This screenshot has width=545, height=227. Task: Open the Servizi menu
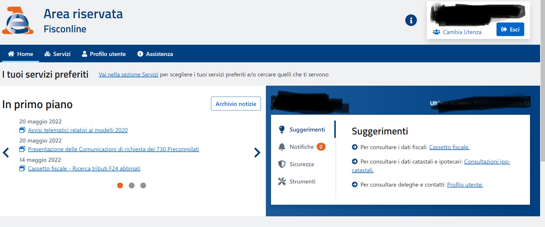click(57, 54)
